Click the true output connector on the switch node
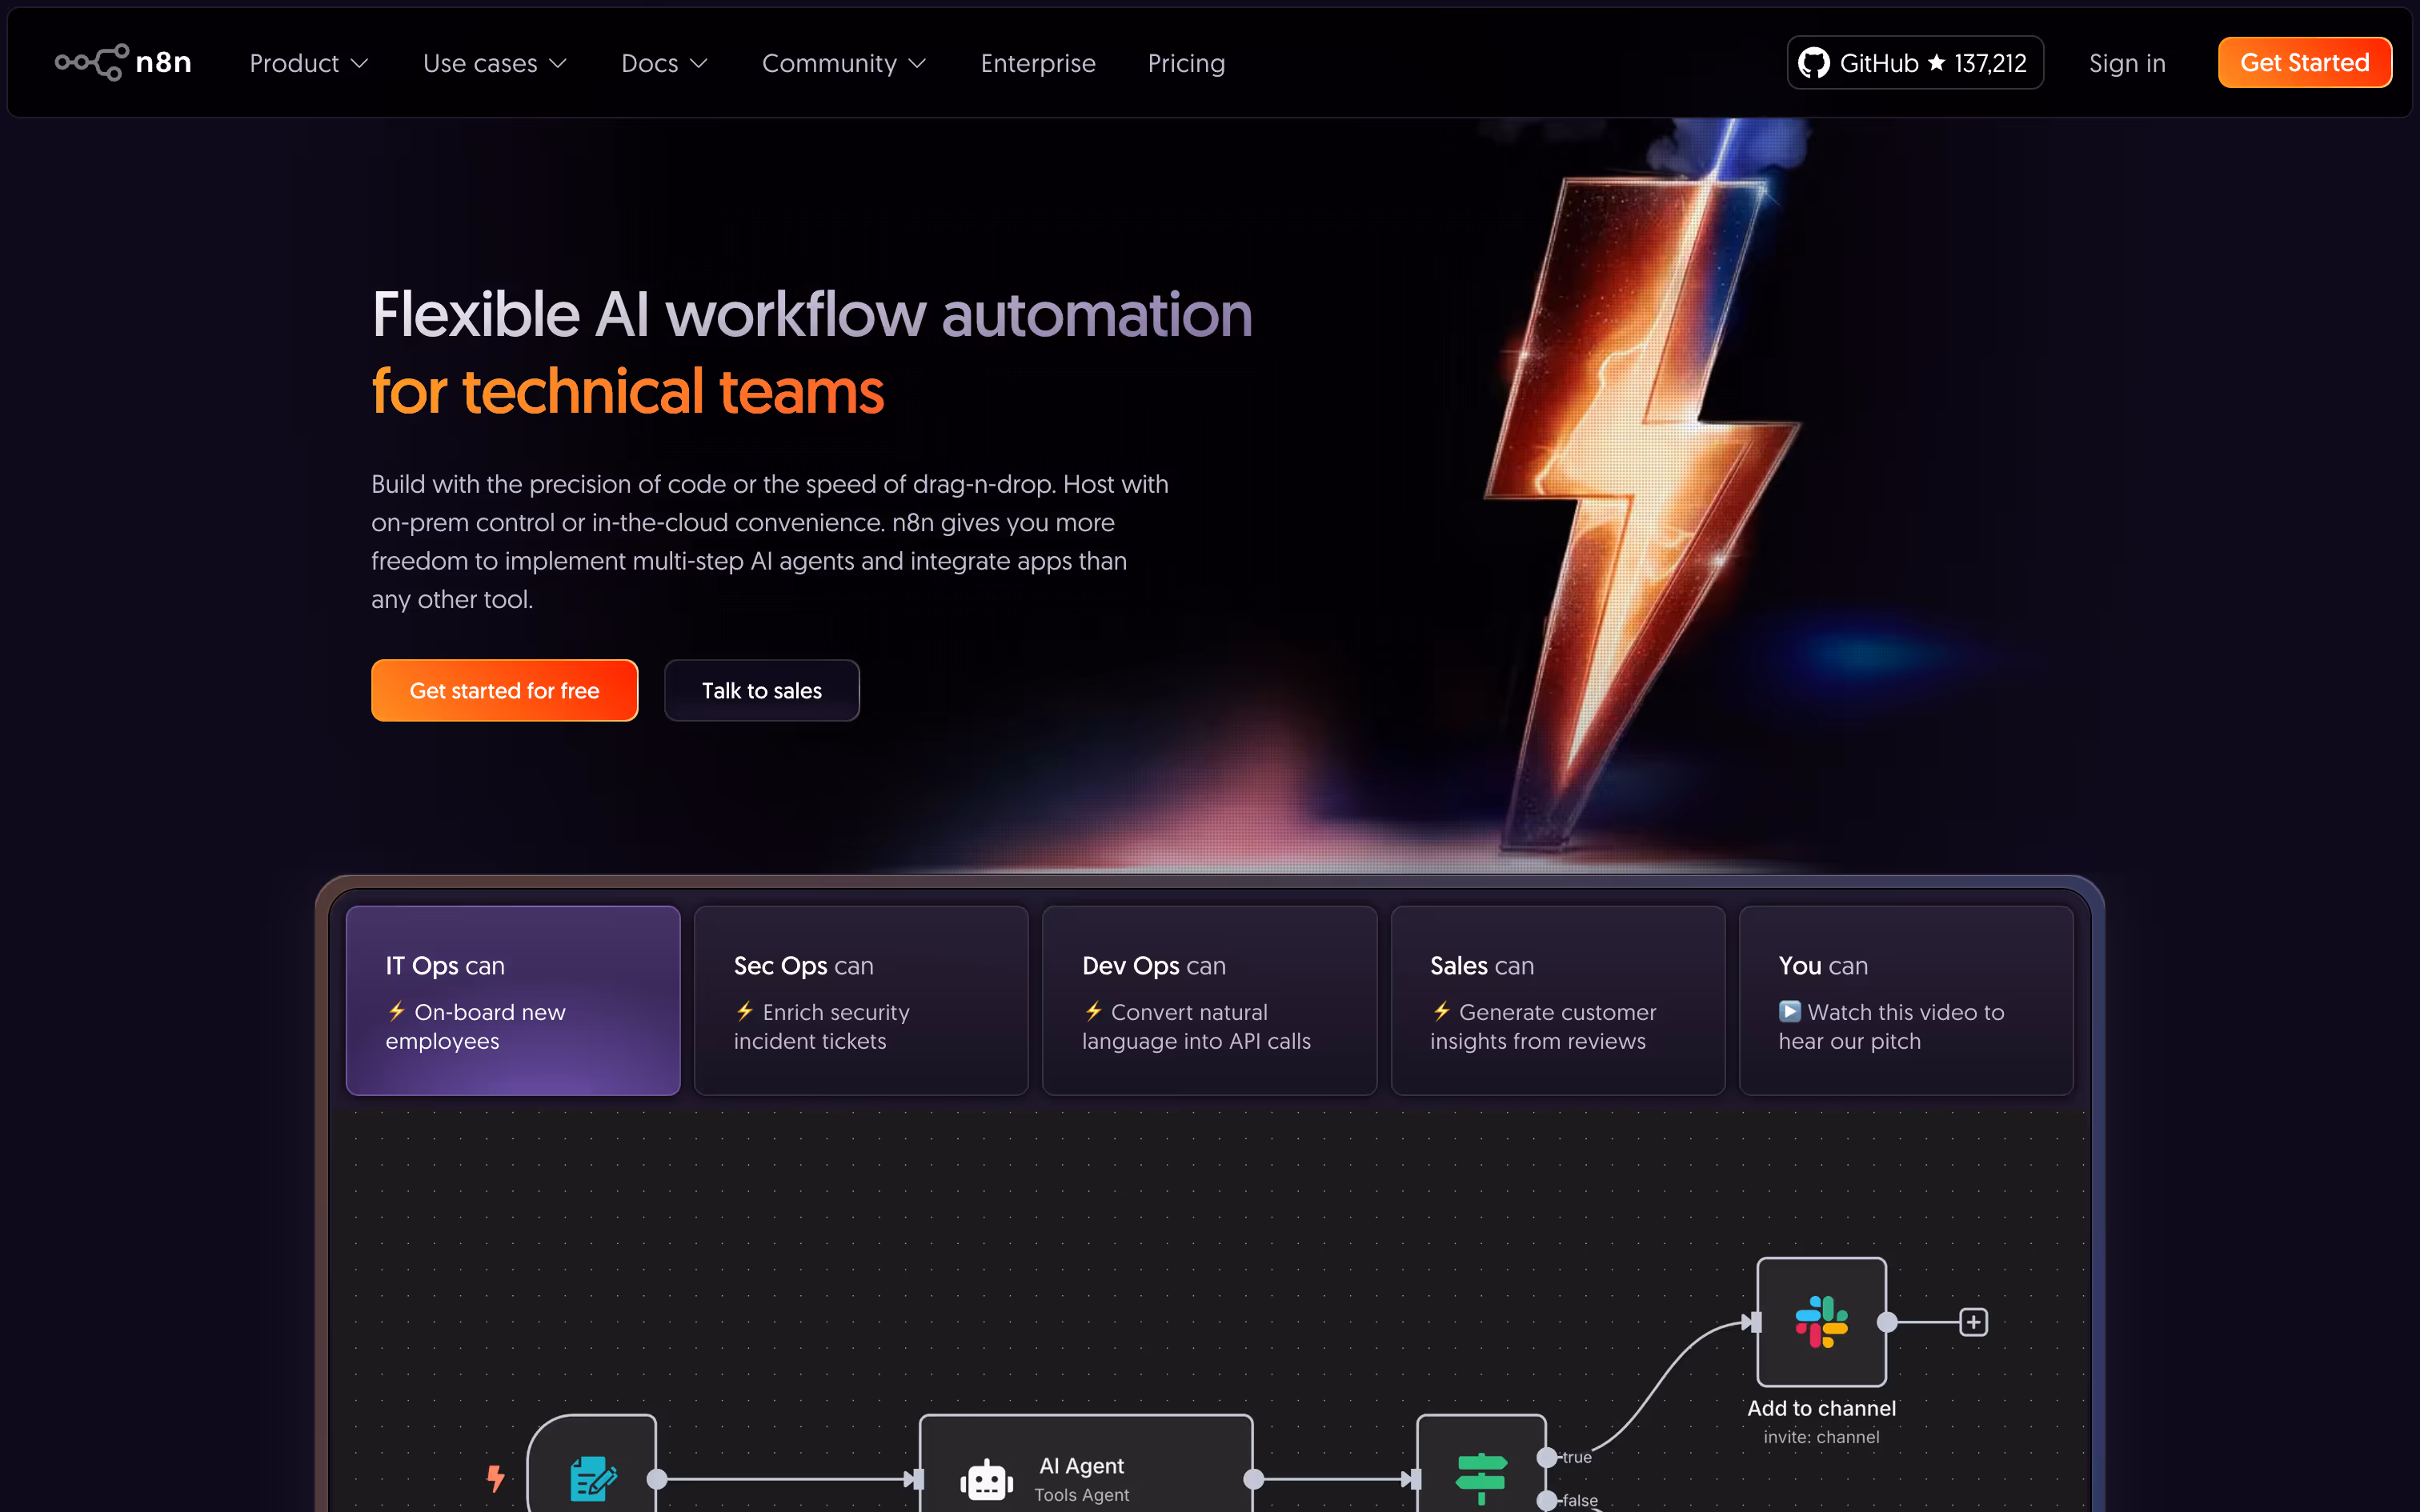This screenshot has width=2420, height=1512. tap(1548, 1457)
